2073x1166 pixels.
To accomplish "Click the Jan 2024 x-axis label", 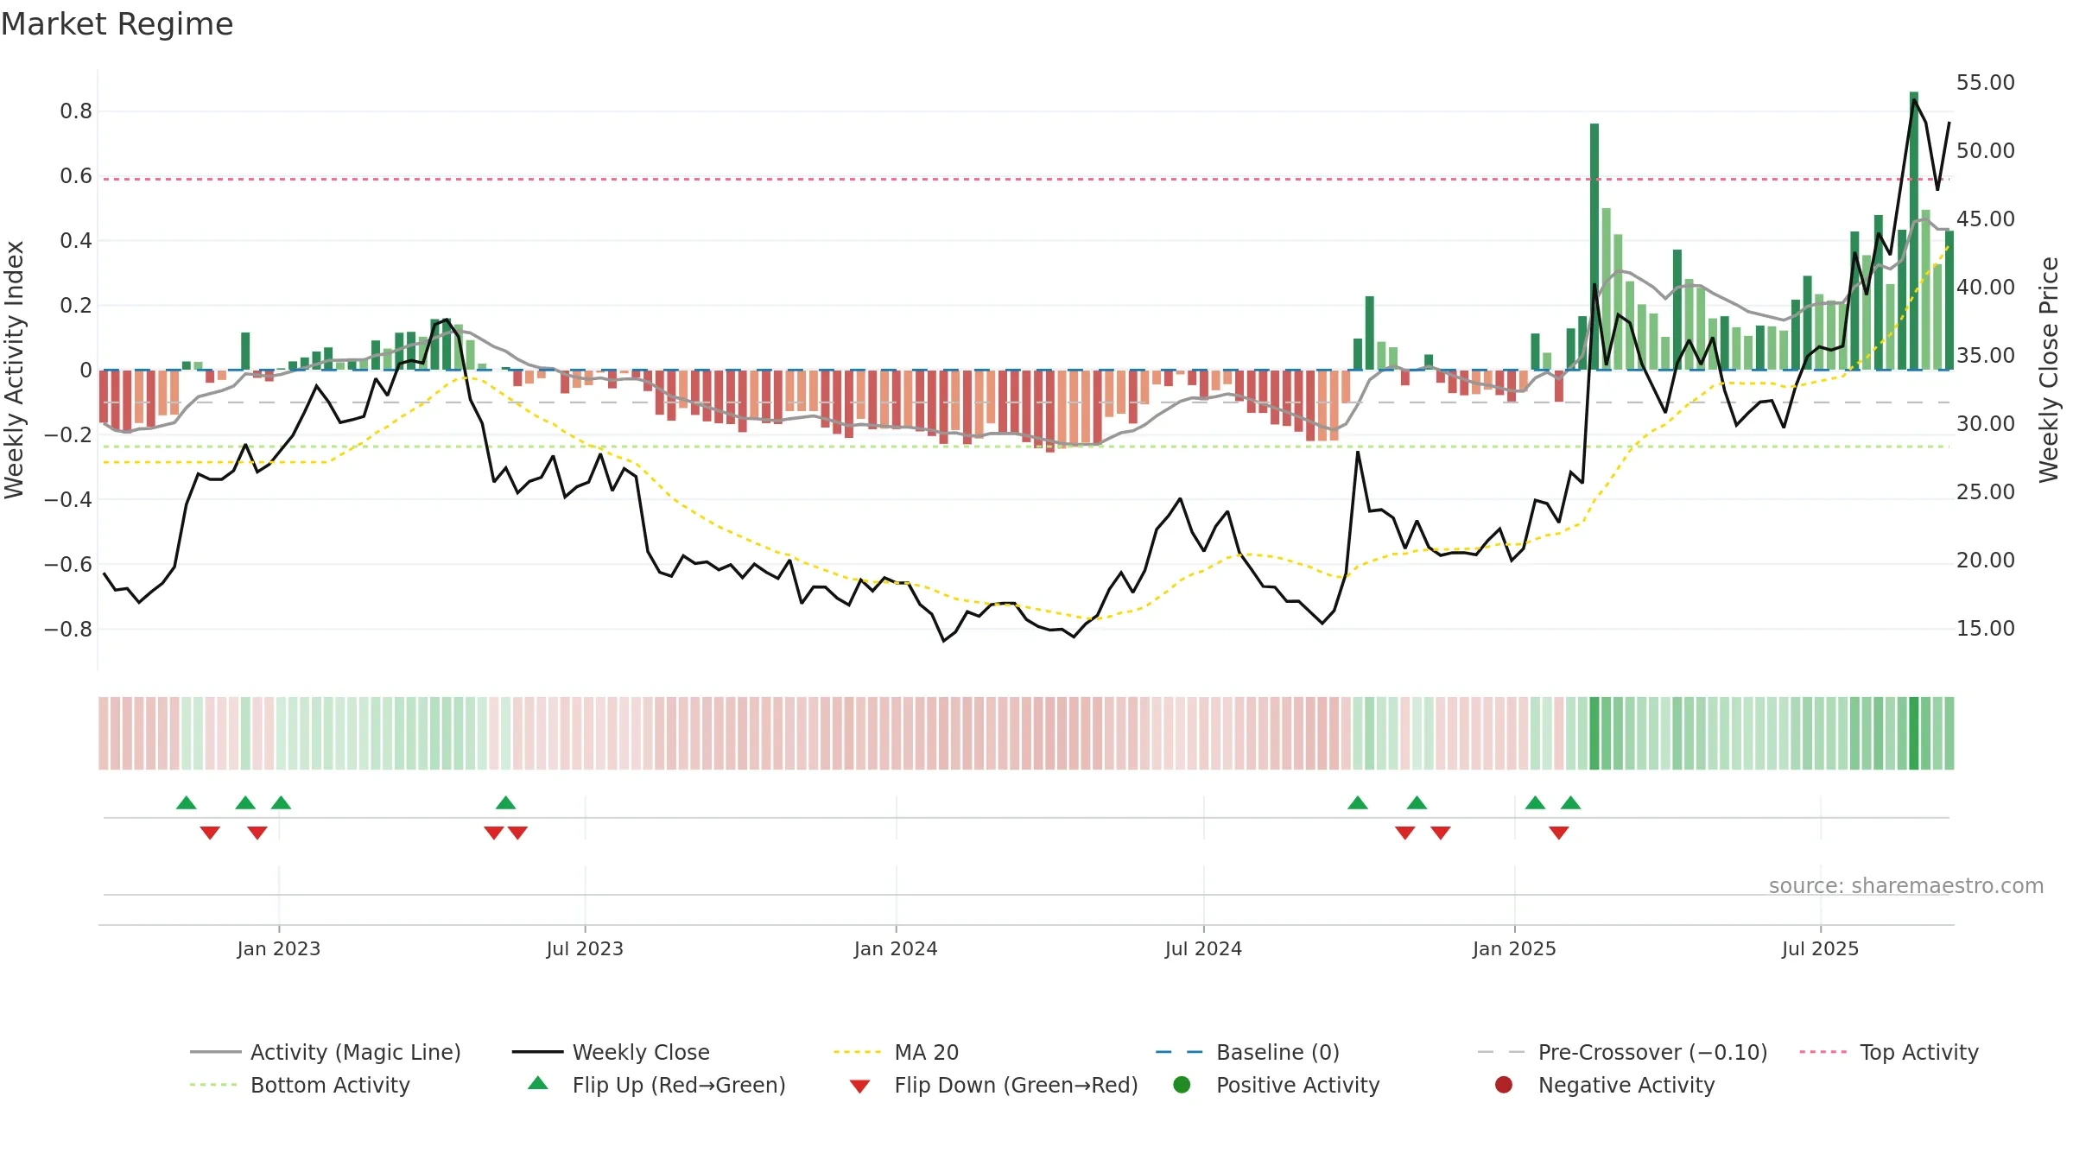I will pos(896,948).
